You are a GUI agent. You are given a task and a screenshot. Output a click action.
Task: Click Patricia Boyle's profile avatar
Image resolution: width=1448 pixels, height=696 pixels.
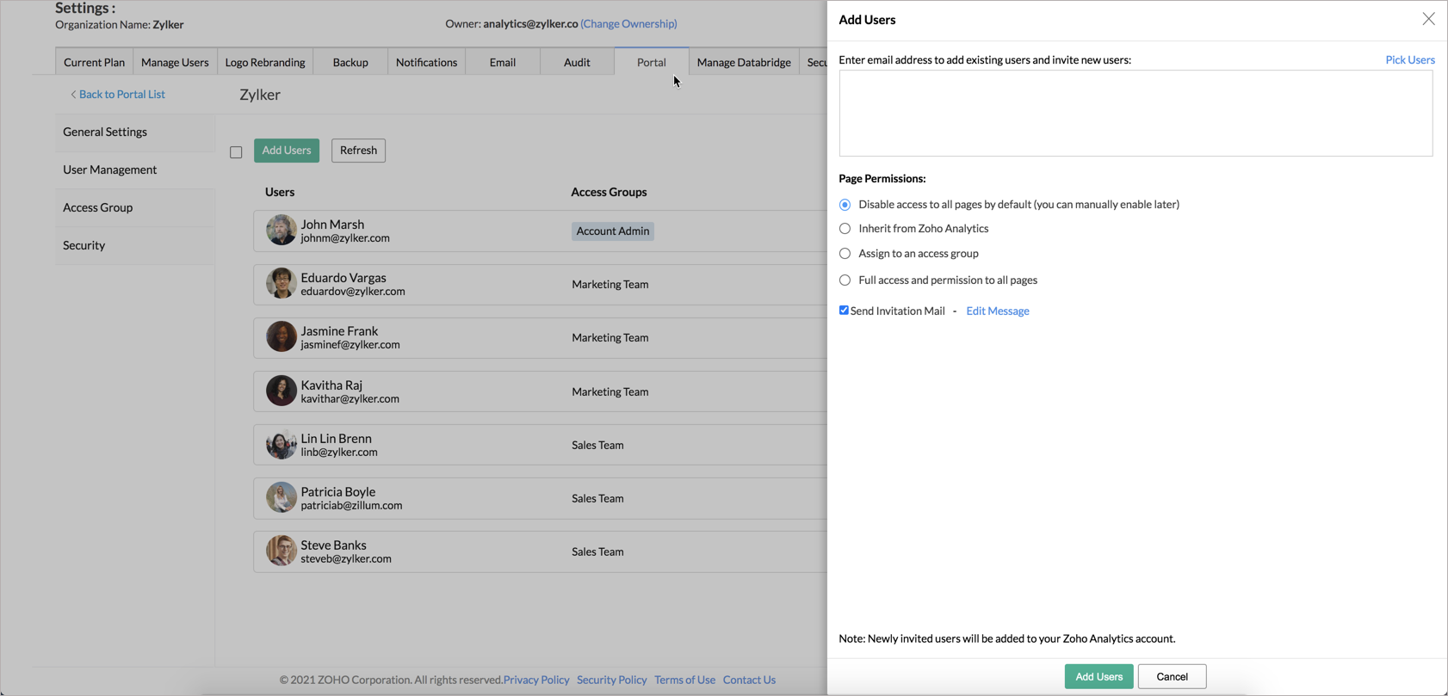tap(281, 498)
